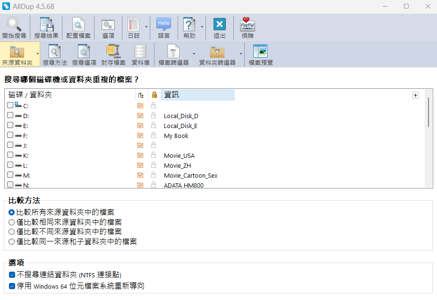
Task: Click the subfolder tree column header icon
Action: (141, 95)
